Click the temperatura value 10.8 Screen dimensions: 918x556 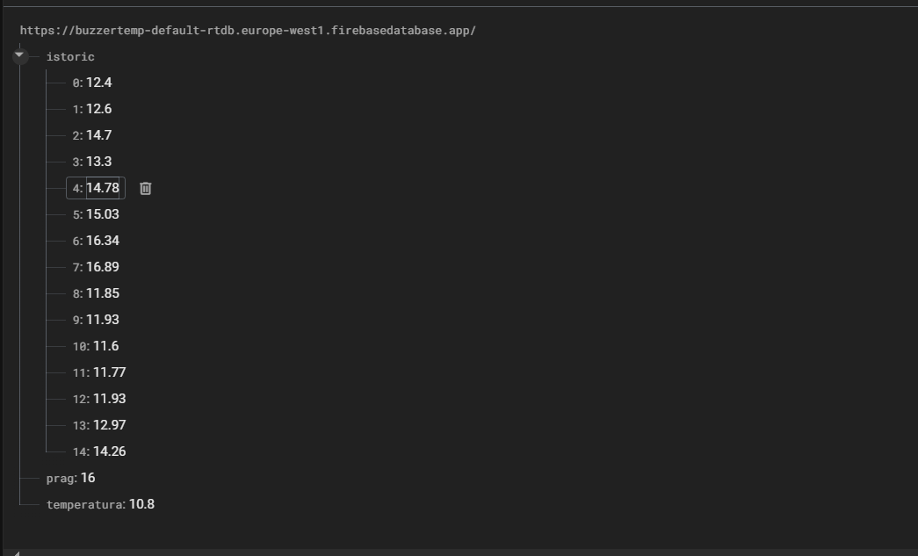[x=141, y=504]
